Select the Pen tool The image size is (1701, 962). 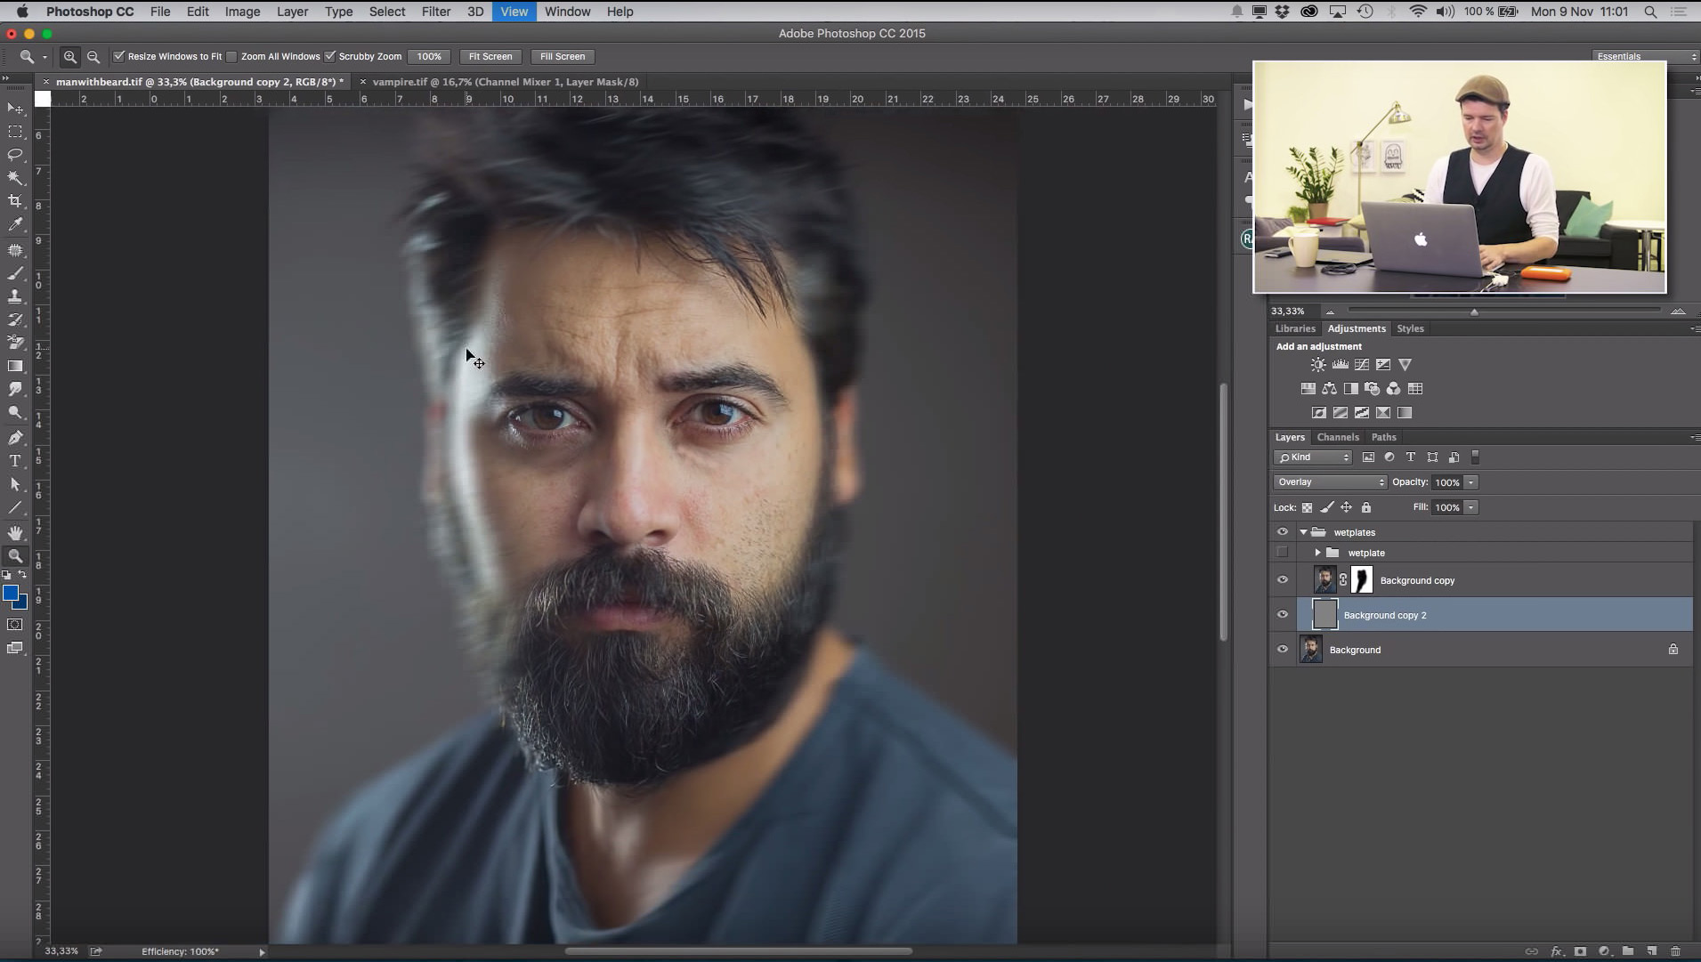tap(15, 437)
